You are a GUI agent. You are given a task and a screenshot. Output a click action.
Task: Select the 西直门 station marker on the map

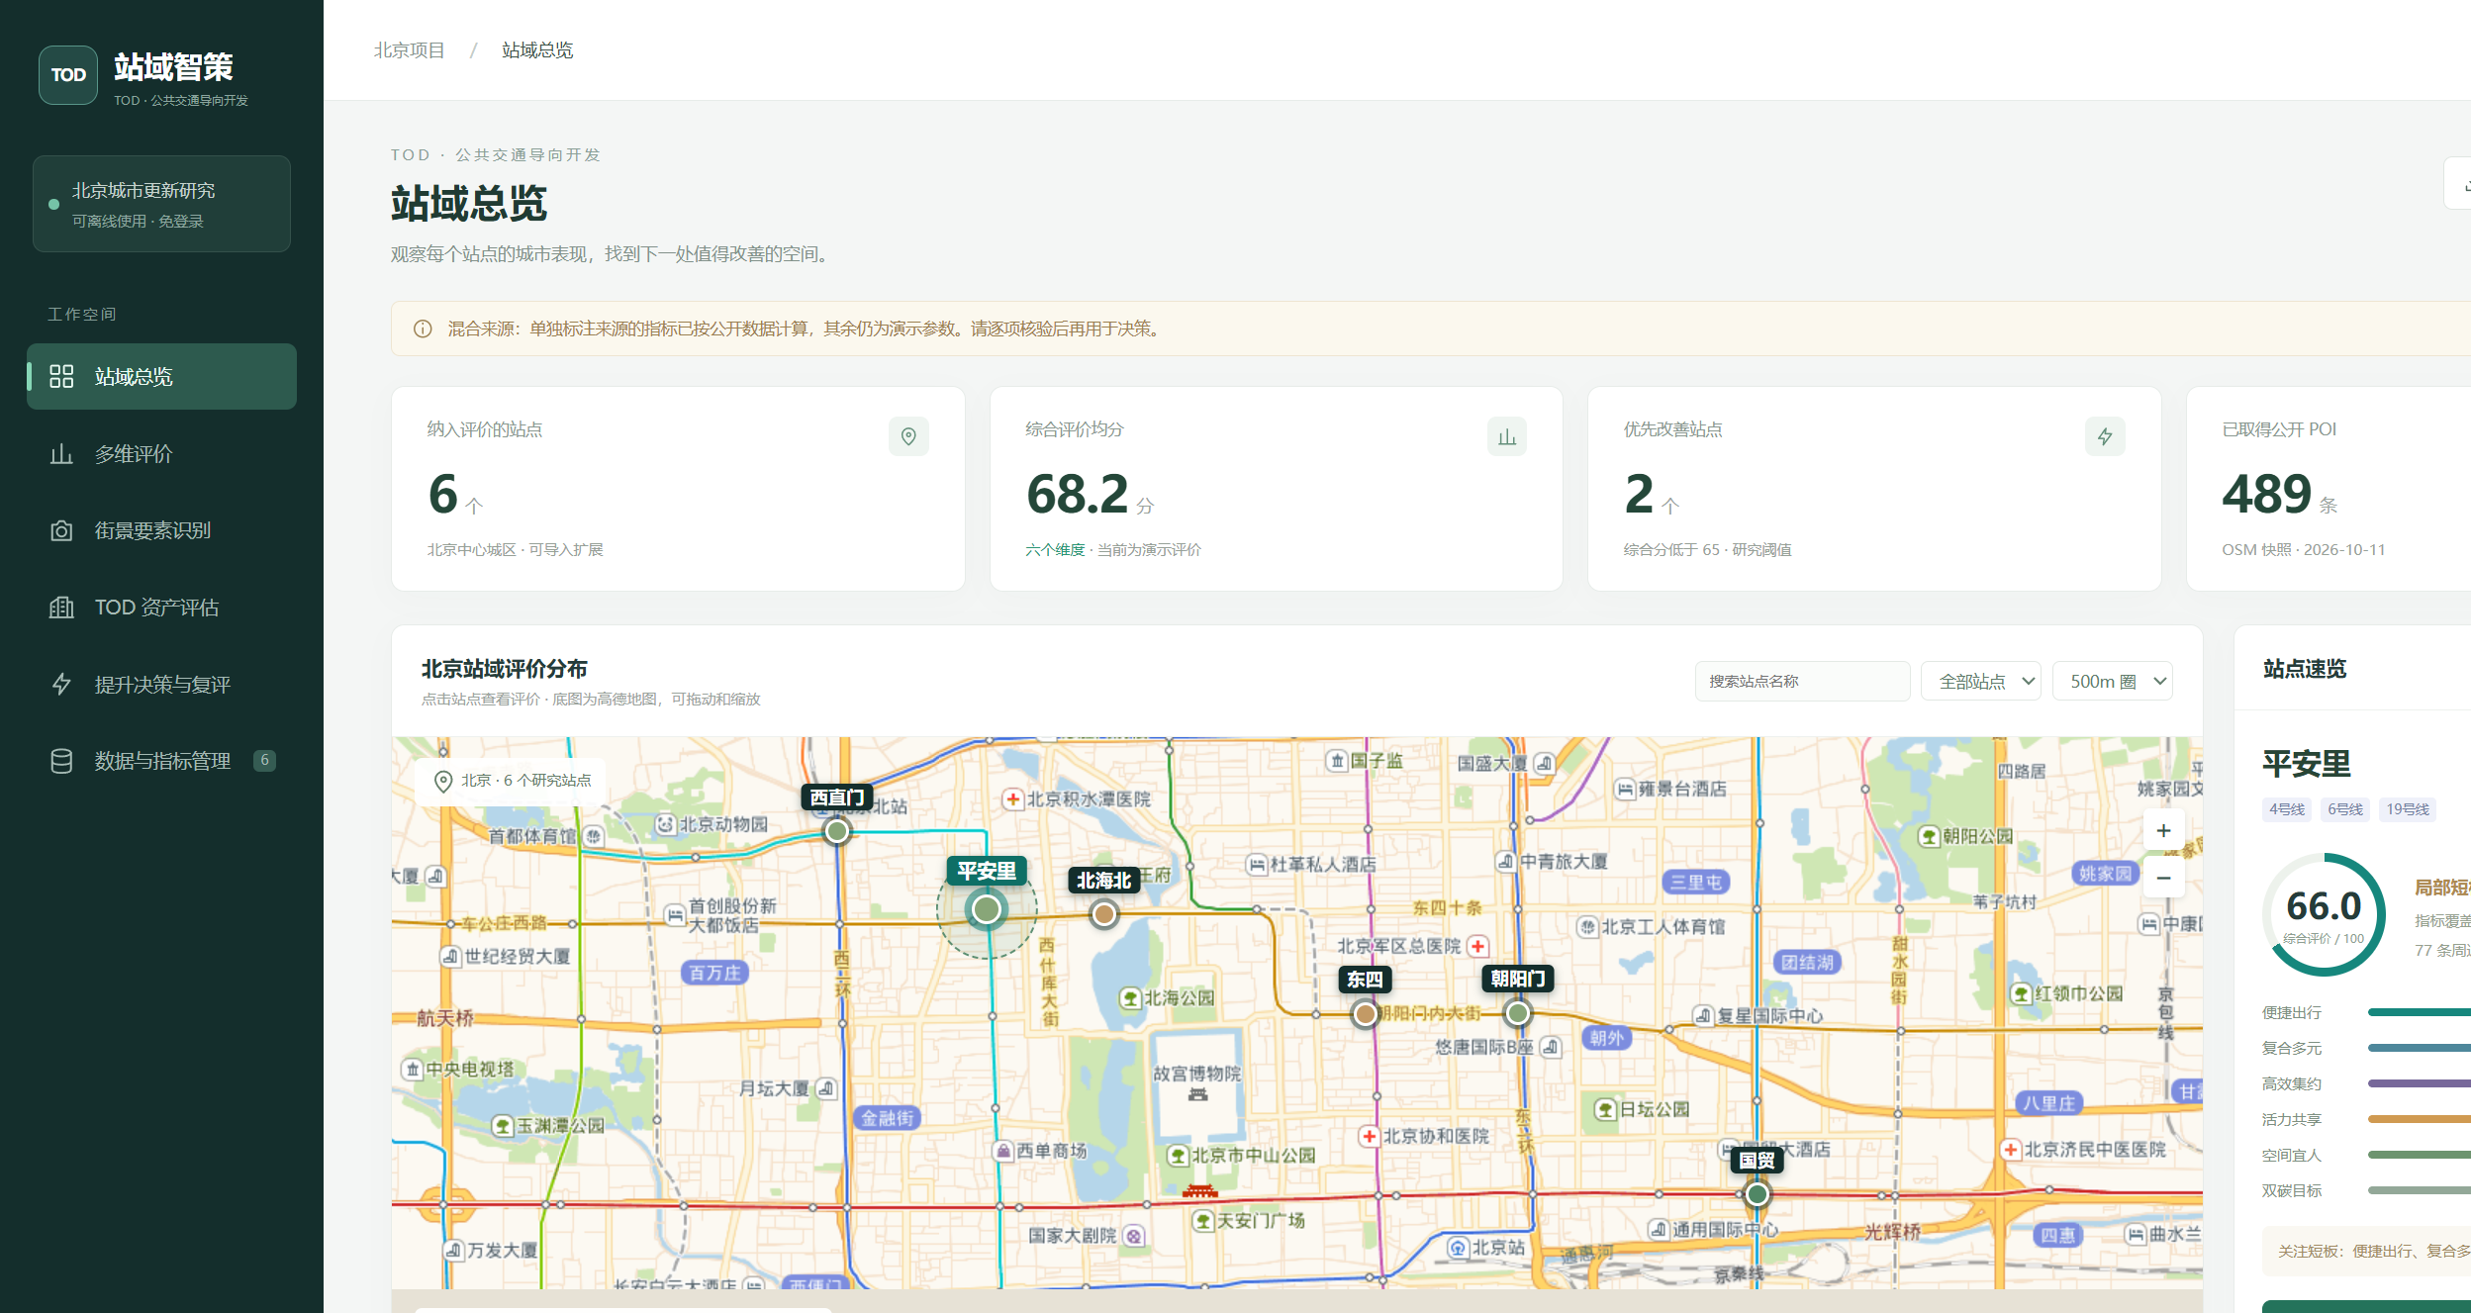pyautogui.click(x=837, y=831)
